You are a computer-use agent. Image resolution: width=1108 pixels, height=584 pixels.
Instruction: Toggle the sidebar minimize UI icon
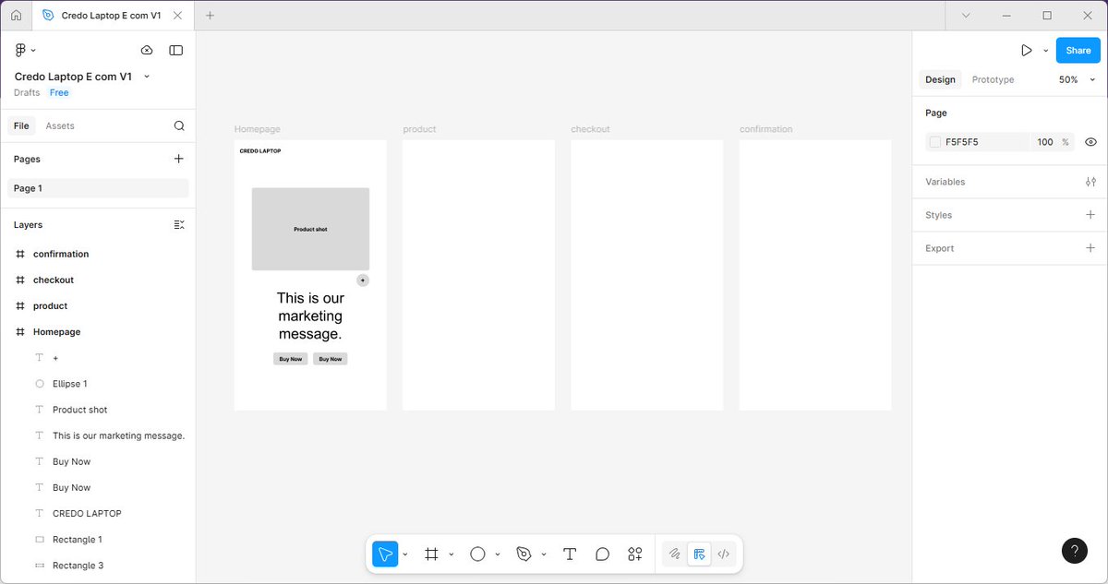click(176, 50)
